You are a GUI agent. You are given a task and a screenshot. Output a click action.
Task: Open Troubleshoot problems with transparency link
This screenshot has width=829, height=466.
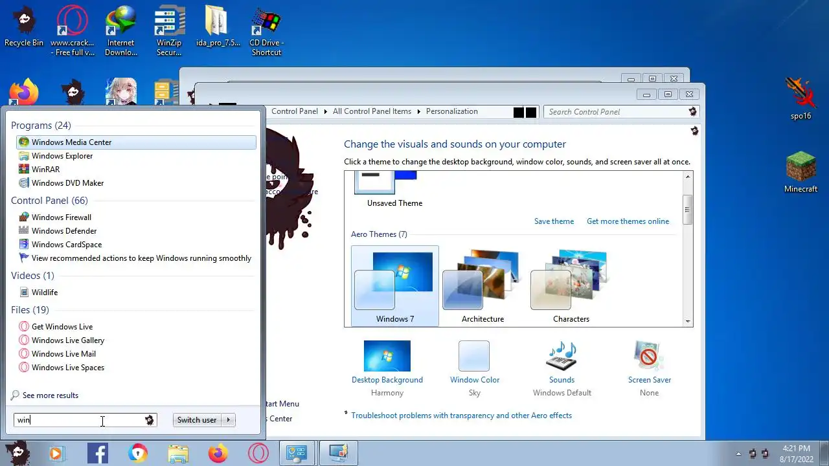pyautogui.click(x=461, y=416)
